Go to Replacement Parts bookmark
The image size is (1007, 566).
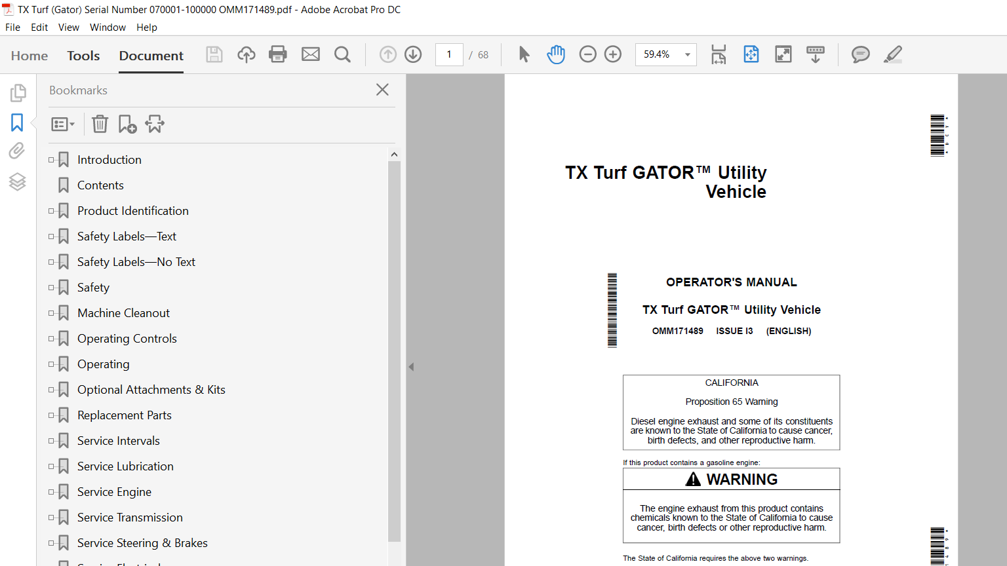click(125, 415)
